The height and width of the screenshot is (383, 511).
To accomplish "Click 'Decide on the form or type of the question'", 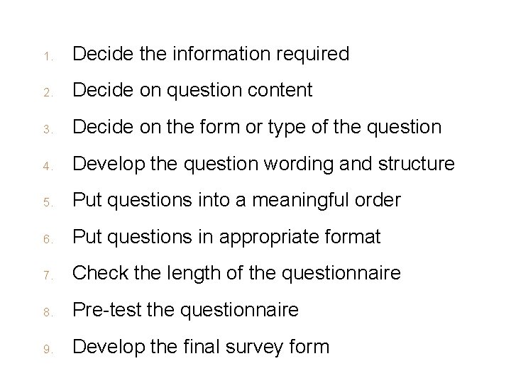I will click(x=257, y=128).
